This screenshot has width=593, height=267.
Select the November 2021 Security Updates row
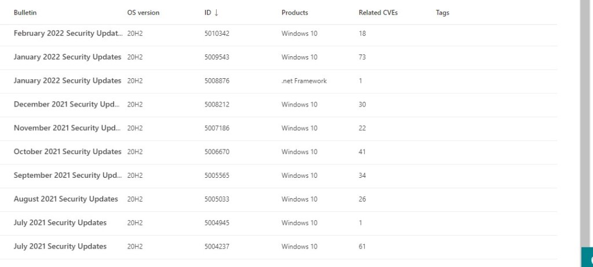click(x=67, y=129)
